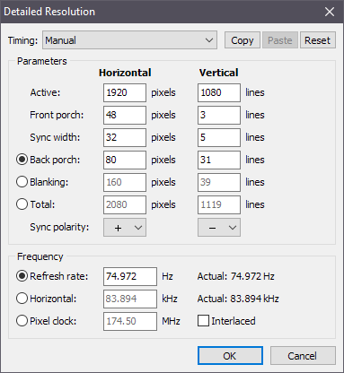Close the Detailed Resolution dialog
This screenshot has height=373, width=344.
(330, 12)
